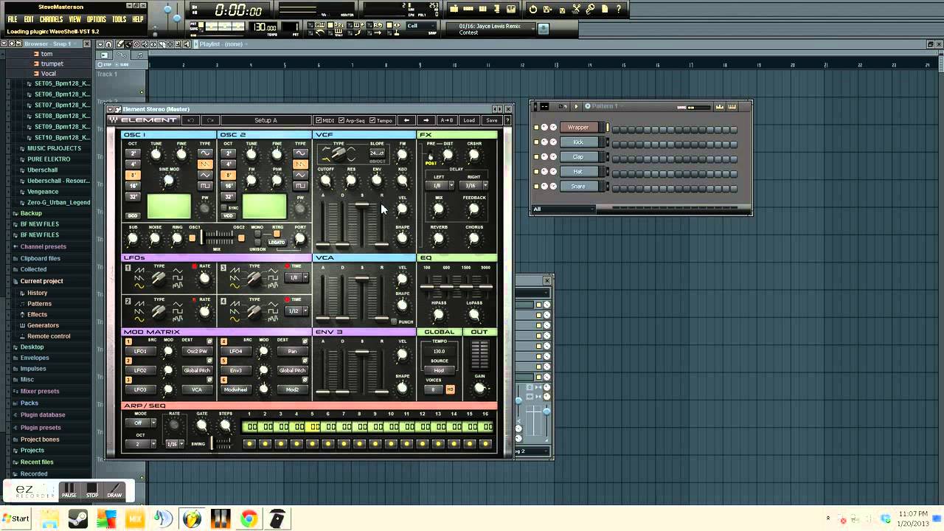
Task: Open FL Studio fruit icon in taskbar
Action: coord(192,519)
